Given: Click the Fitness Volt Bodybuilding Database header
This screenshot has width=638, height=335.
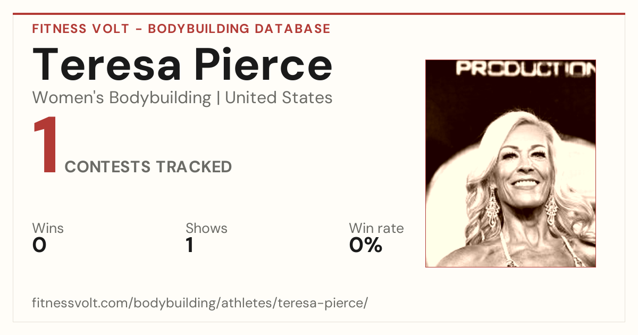Looking at the screenshot, I should pos(181,29).
